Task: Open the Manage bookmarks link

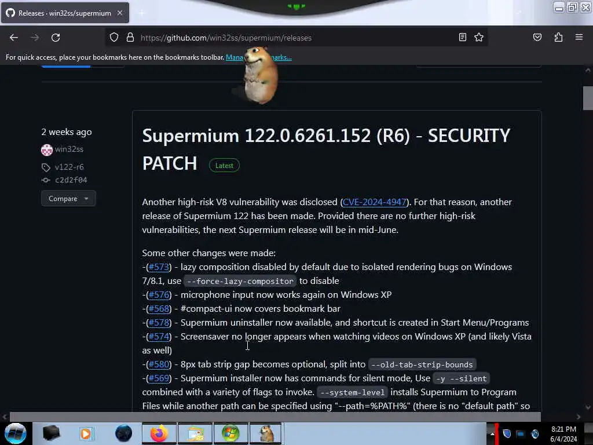Action: (259, 57)
